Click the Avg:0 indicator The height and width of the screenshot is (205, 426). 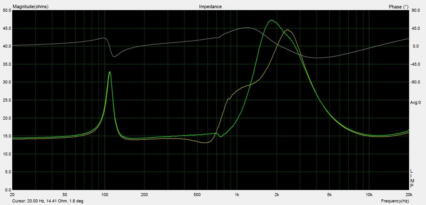(x=415, y=102)
